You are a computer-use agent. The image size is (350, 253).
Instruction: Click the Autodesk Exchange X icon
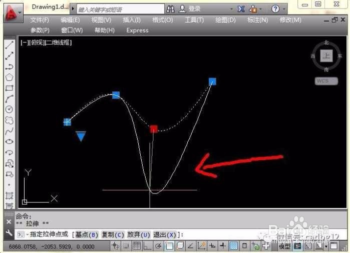click(x=241, y=9)
